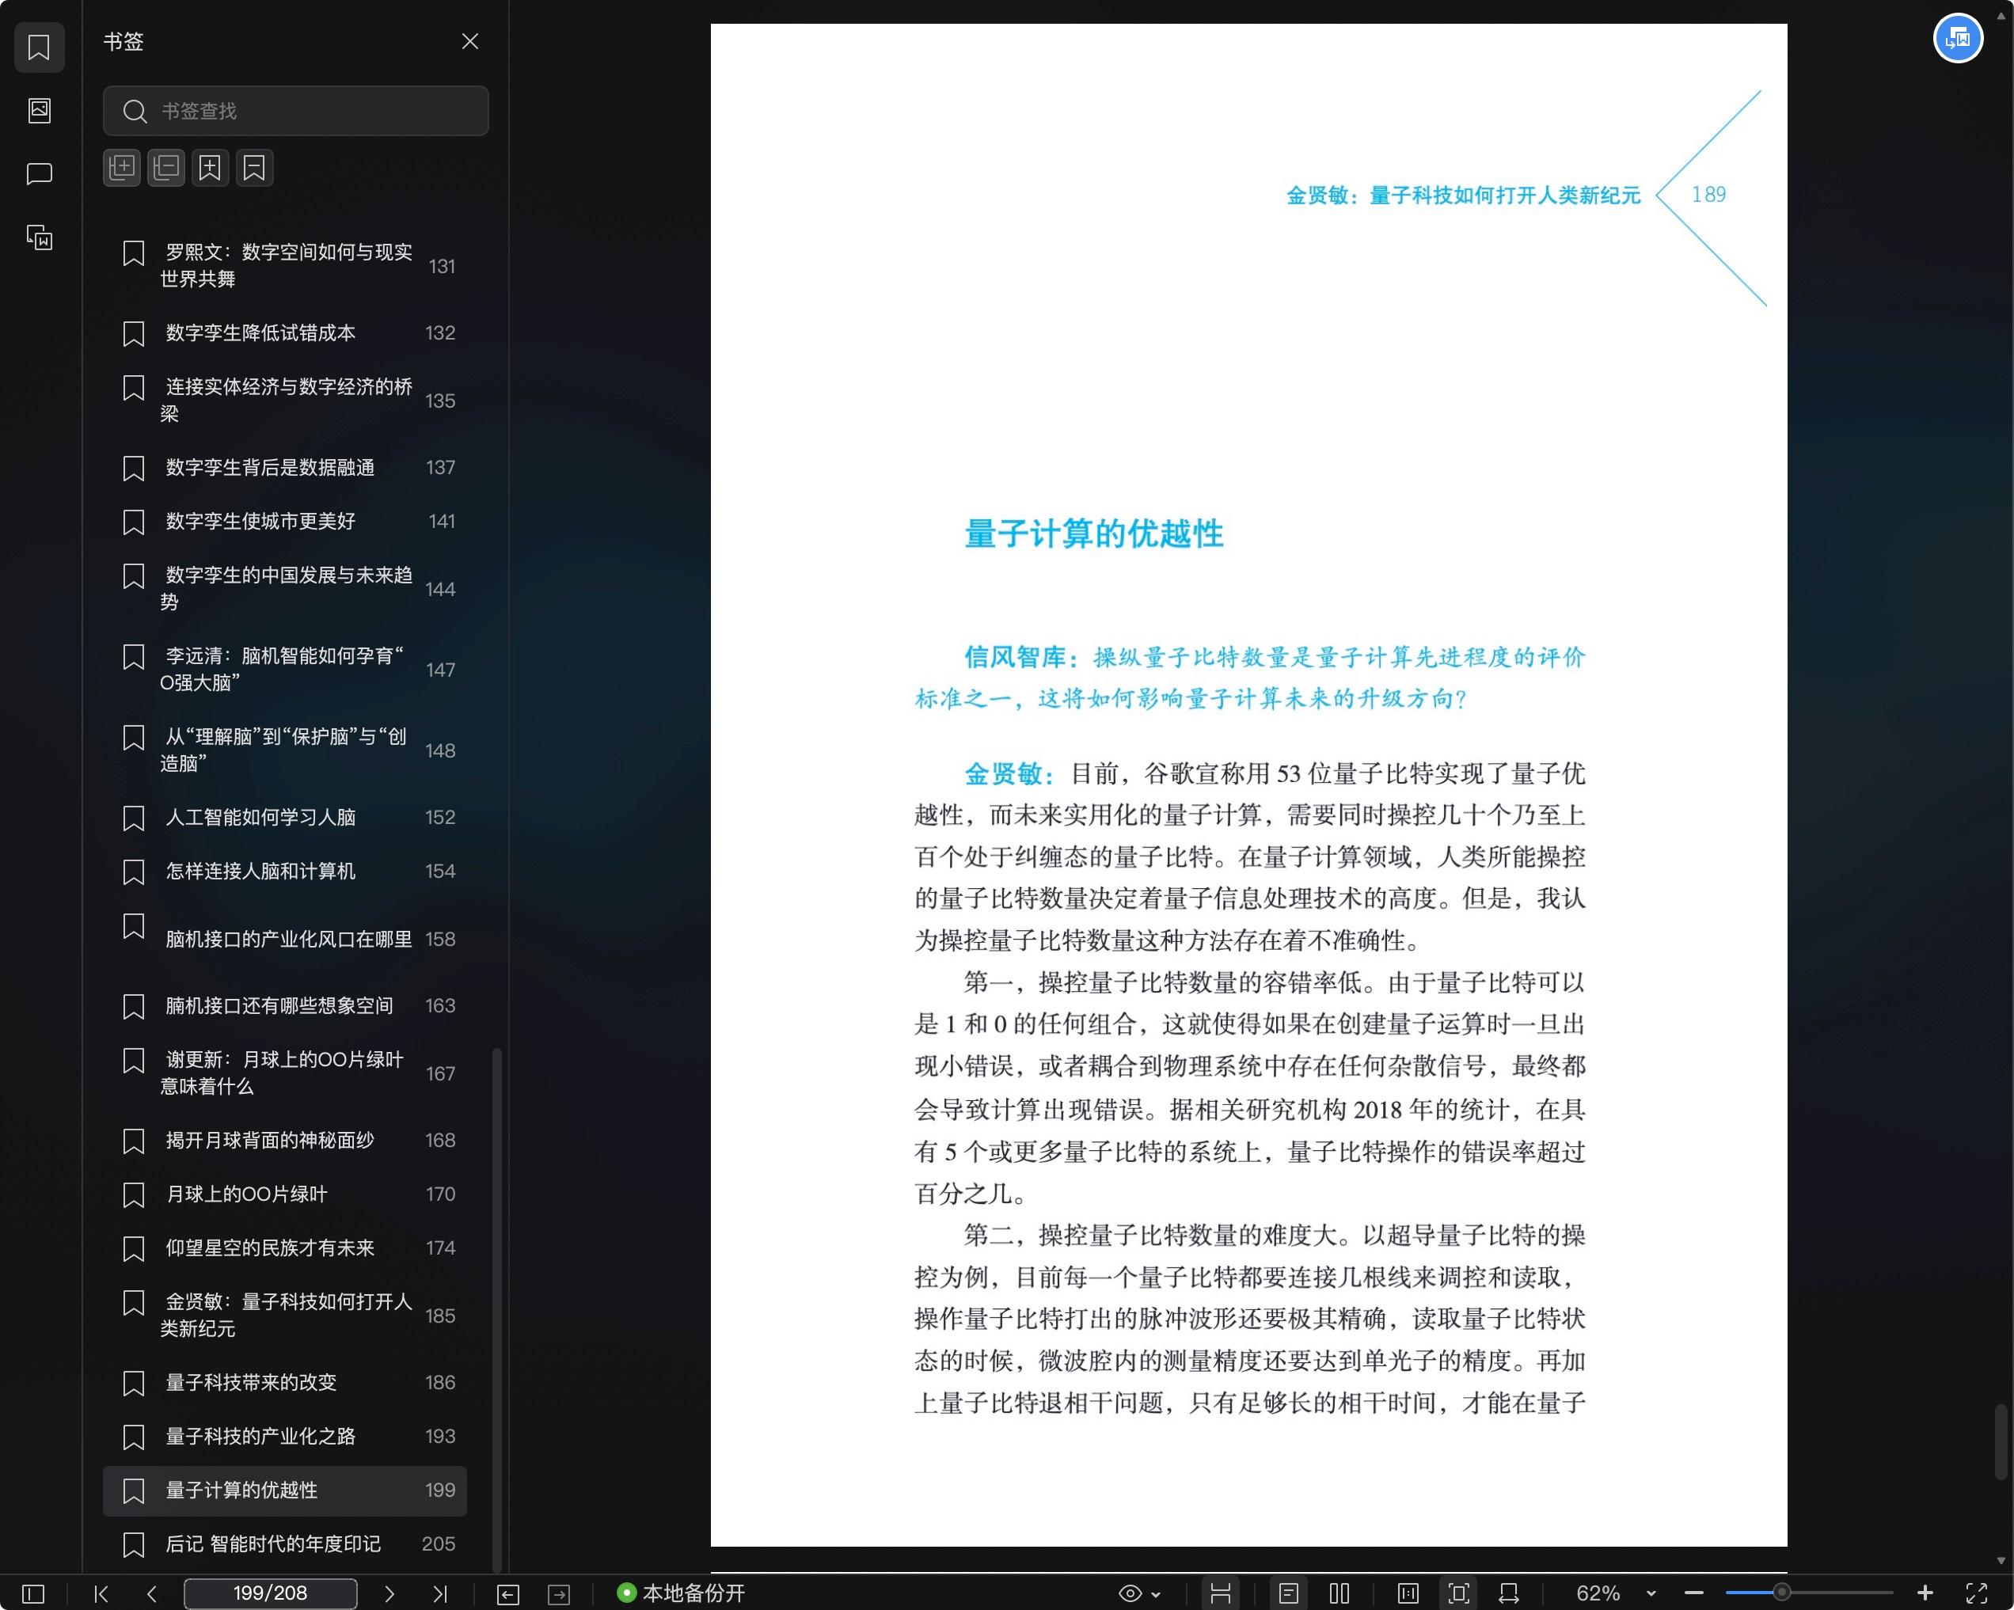This screenshot has width=2014, height=1610.
Task: Toggle fit-to-page zoom icon
Action: (x=1458, y=1593)
